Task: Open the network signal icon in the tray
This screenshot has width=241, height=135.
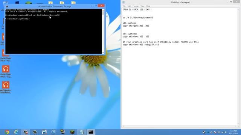Action: (222, 132)
